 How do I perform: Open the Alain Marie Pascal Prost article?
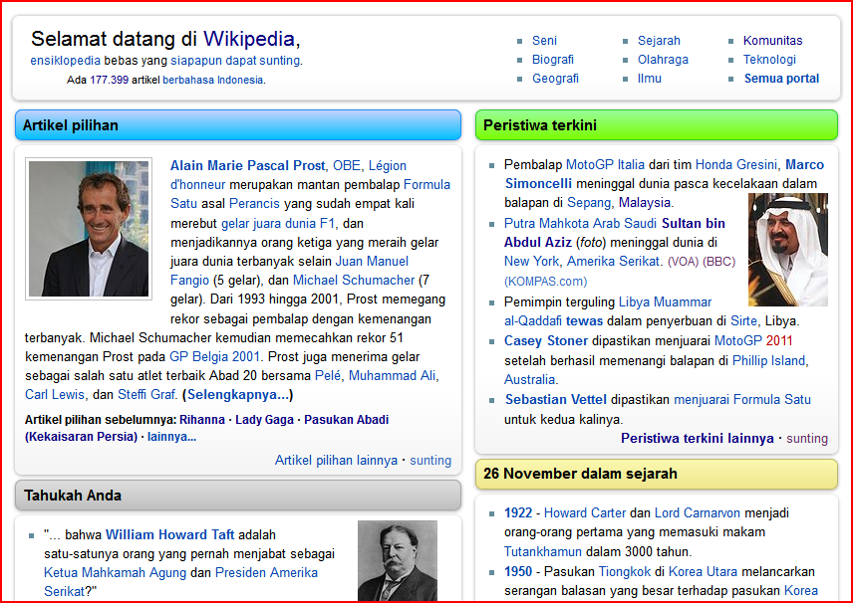[x=247, y=166]
